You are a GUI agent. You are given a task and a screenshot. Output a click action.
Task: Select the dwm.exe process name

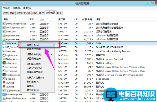pos(11,32)
